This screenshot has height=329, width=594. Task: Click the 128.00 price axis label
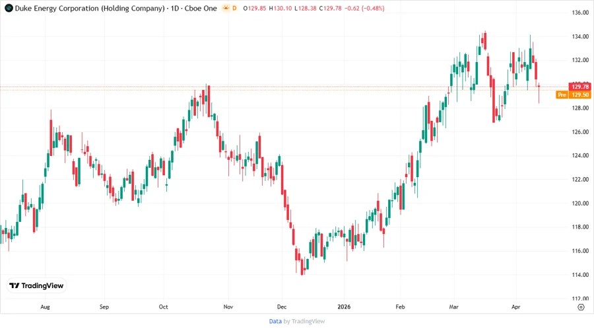580,108
